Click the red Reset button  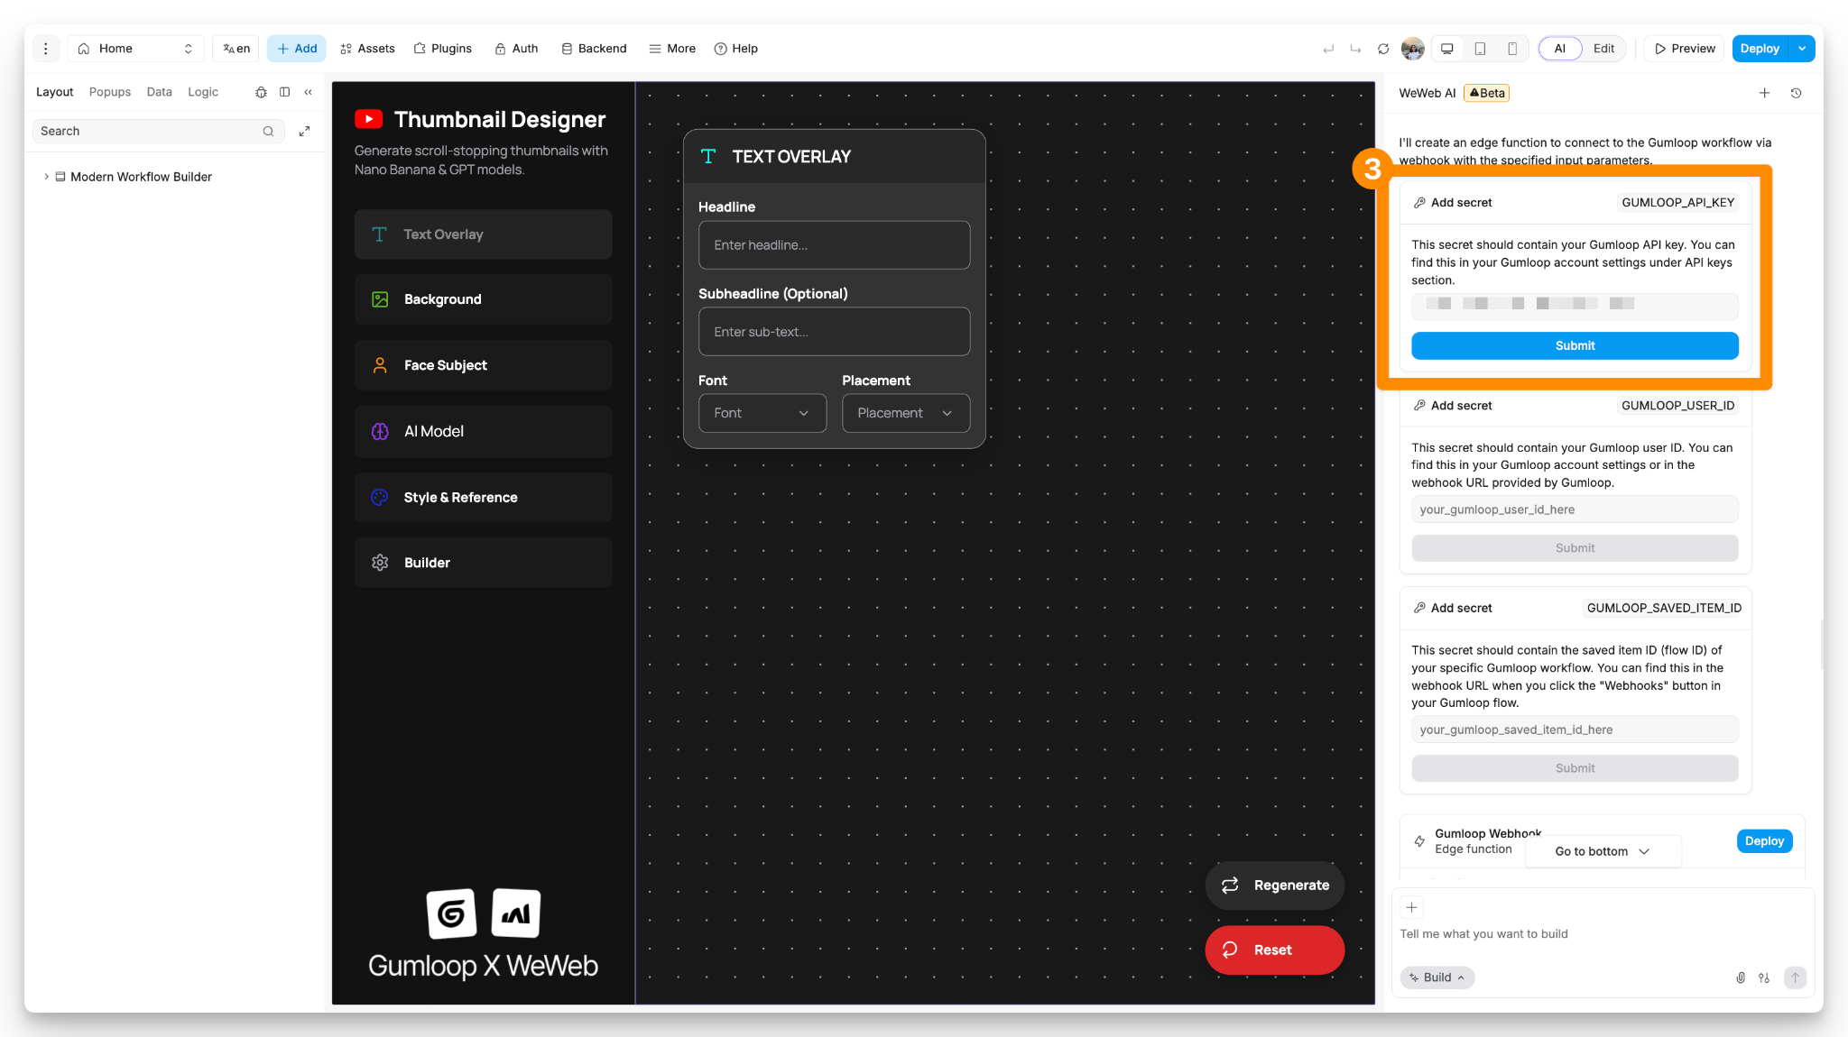(x=1273, y=950)
